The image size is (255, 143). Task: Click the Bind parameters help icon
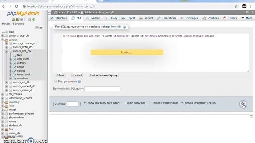[80, 81]
